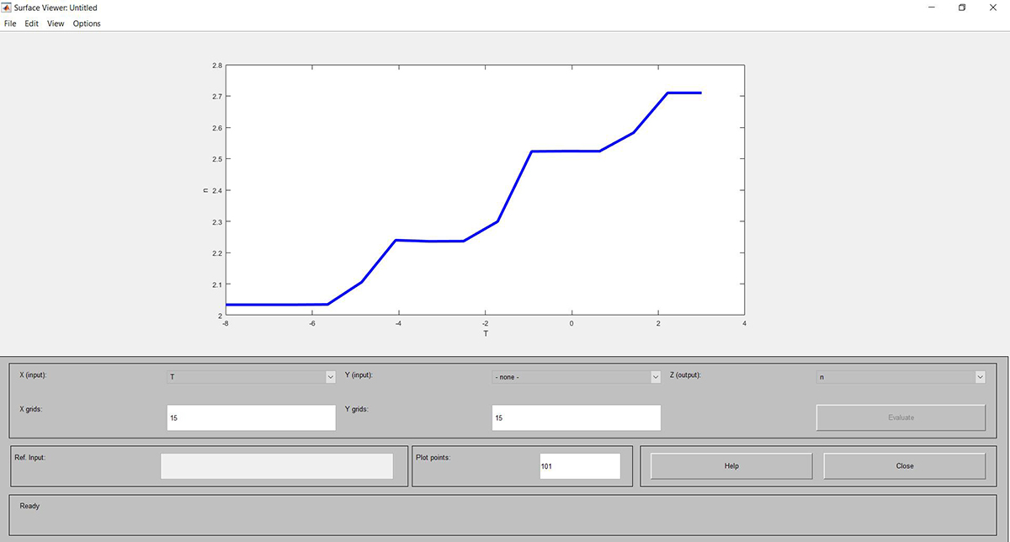This screenshot has width=1010, height=542.
Task: Select the T label under the x-axis
Action: (485, 334)
